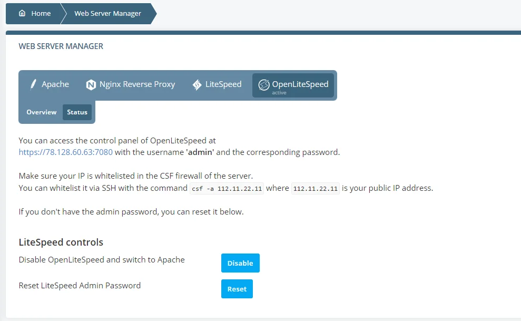Click the home icon in the breadcrumb
This screenshot has width=521, height=321.
coord(22,13)
